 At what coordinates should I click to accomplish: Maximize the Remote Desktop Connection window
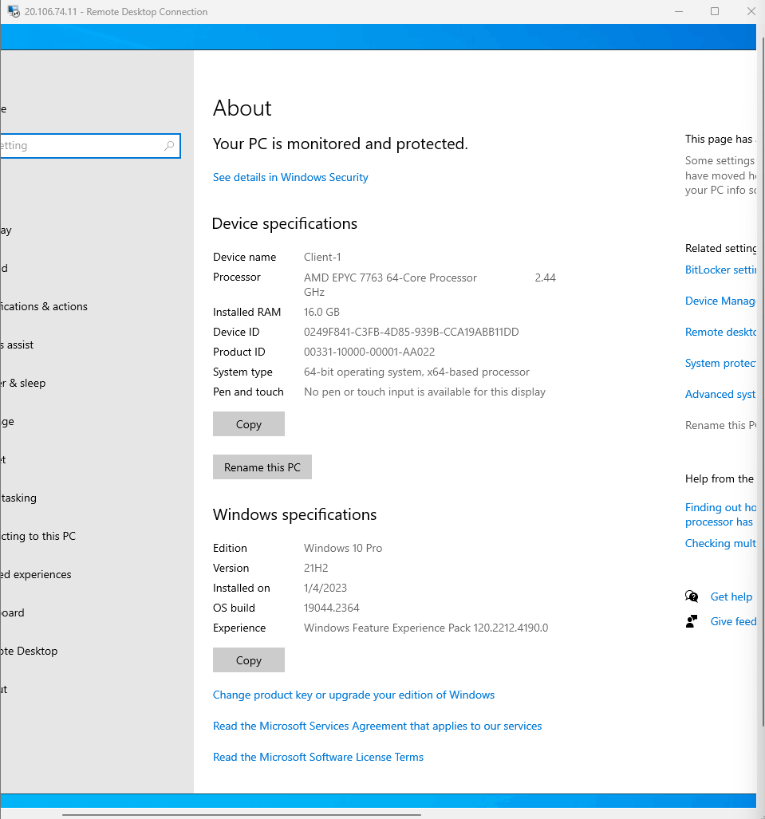pos(715,11)
